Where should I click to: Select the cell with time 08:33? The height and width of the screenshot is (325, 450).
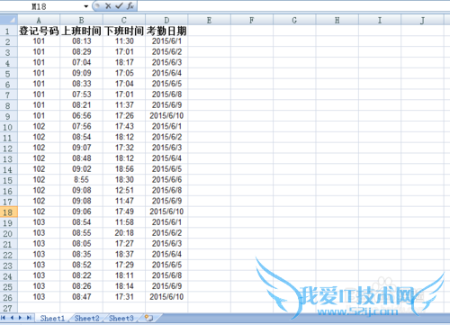point(81,84)
